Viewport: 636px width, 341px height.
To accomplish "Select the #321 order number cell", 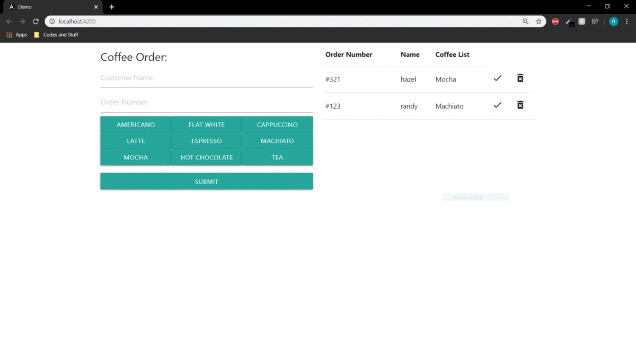I will (333, 79).
